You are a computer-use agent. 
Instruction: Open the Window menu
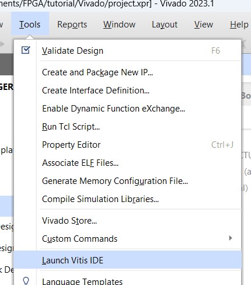(119, 25)
